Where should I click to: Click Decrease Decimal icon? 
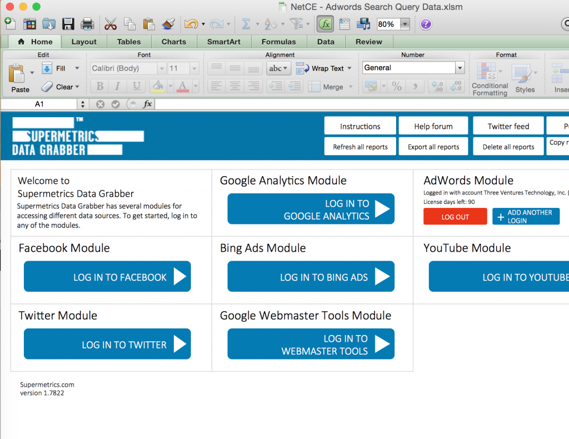point(456,86)
